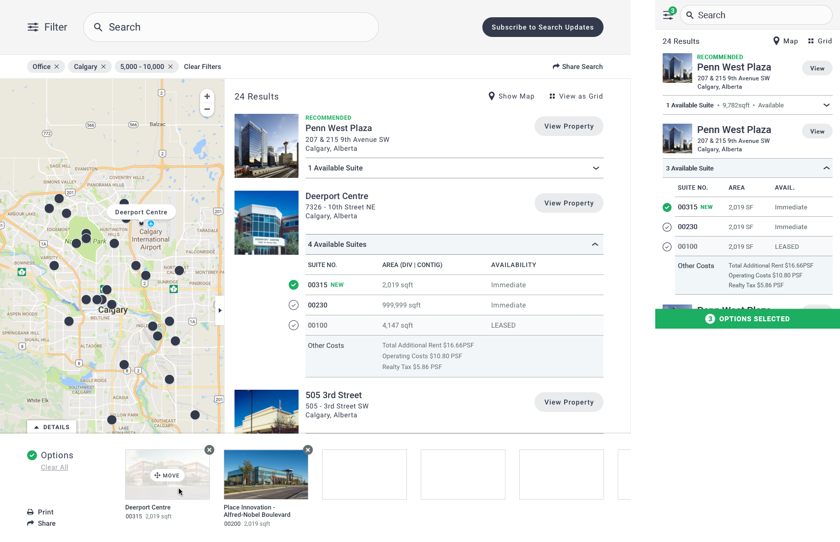The width and height of the screenshot is (840, 542).
Task: Click Clear Filters link
Action: [202, 67]
